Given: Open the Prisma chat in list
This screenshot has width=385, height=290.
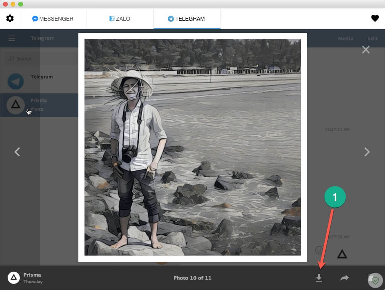Looking at the screenshot, I should coord(39,105).
